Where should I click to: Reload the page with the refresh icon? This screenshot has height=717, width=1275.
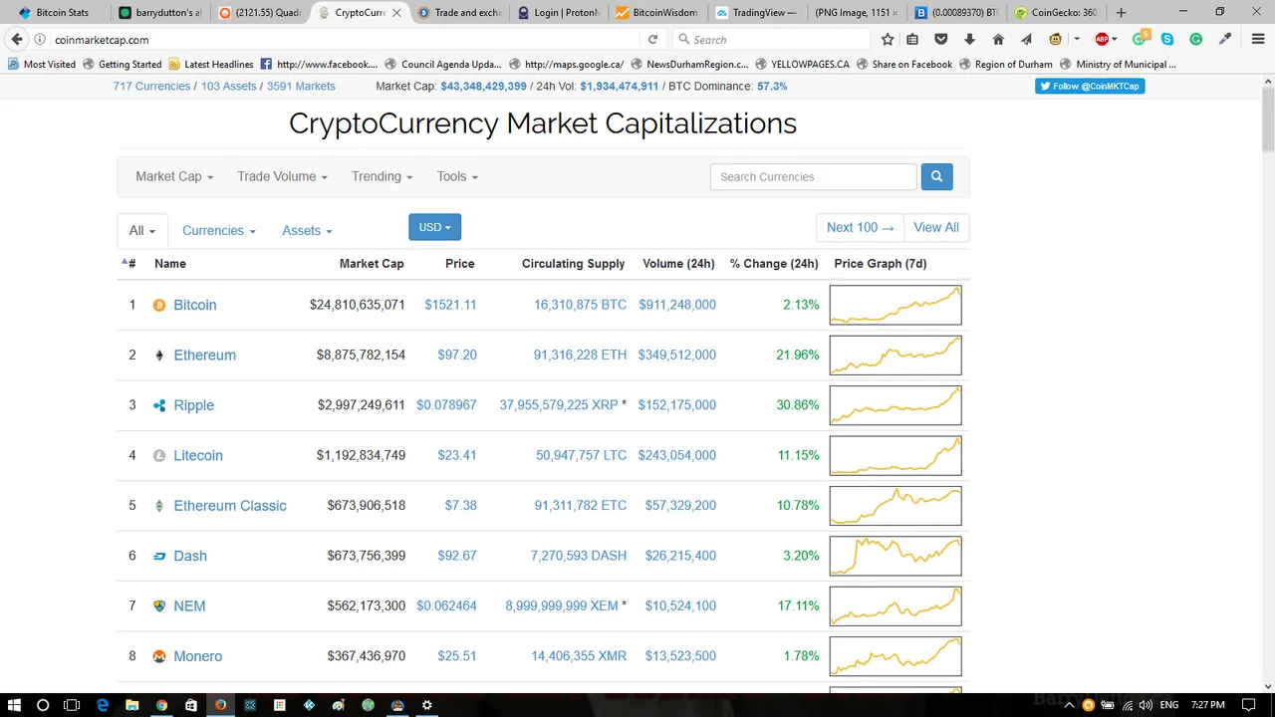pos(653,40)
